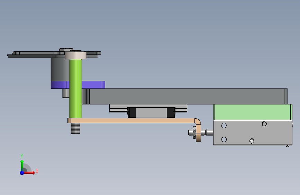Select the hex nut on cylinder rod
300x195 pixels.
(x=194, y=132)
